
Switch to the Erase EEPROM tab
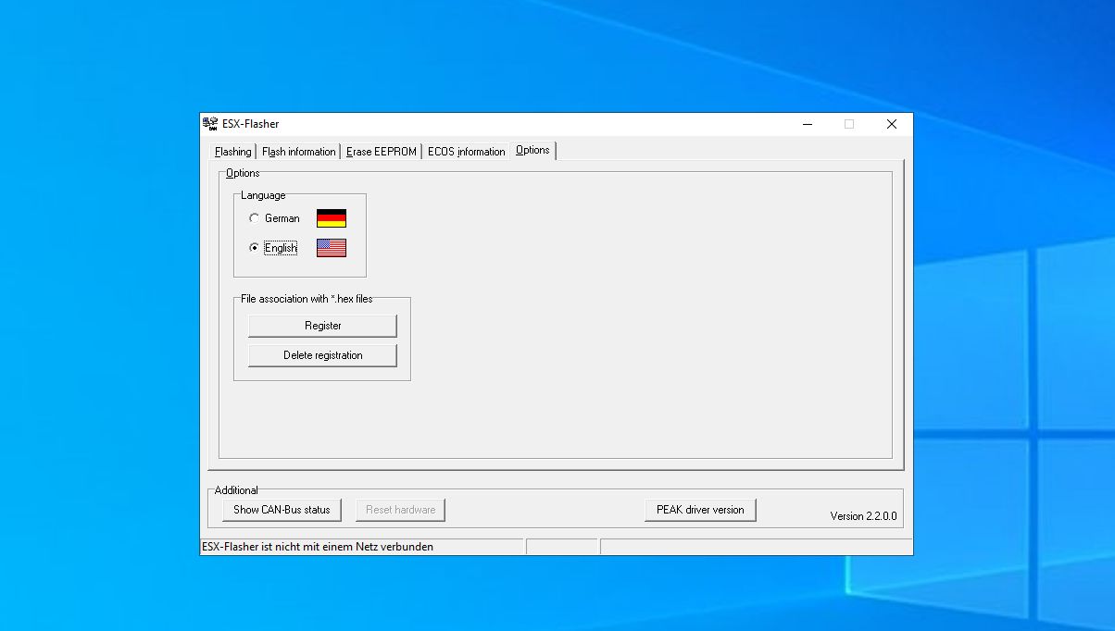(x=381, y=151)
